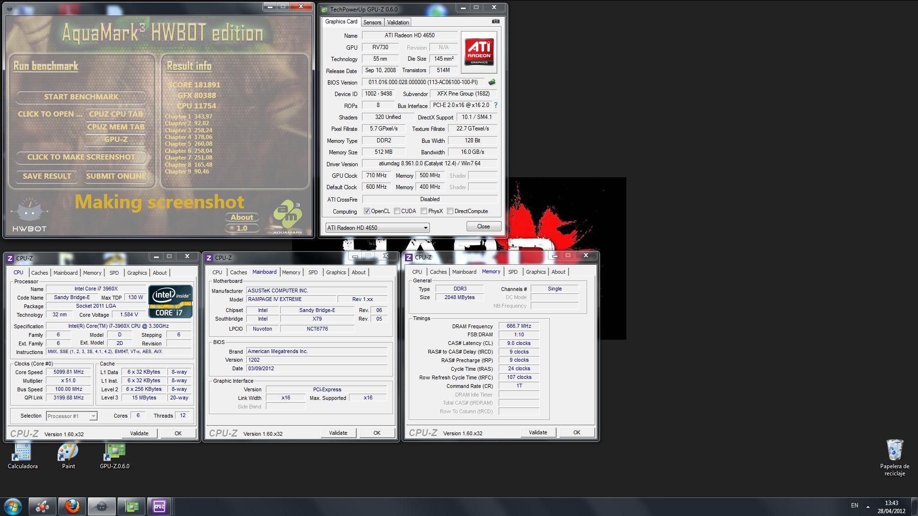Click the Firefox taskbar icon
918x516 pixels.
pos(72,506)
